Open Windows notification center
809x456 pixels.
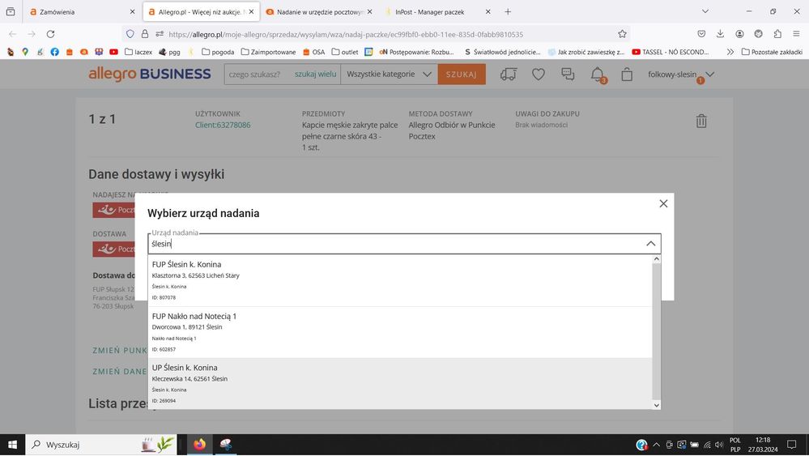[791, 445]
